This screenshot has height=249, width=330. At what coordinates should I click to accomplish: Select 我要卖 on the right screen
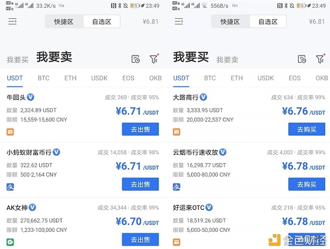[227, 60]
